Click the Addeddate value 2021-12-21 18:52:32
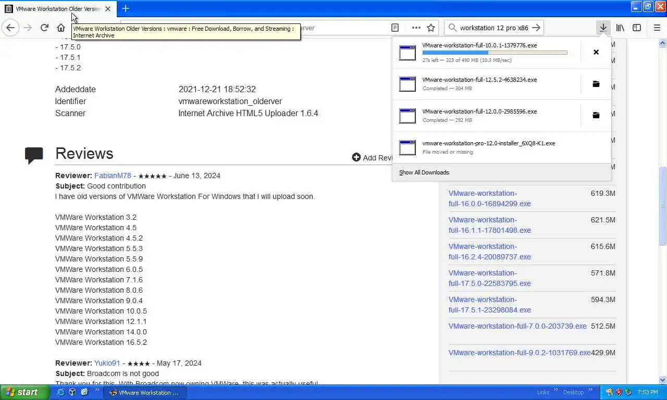 click(x=217, y=89)
